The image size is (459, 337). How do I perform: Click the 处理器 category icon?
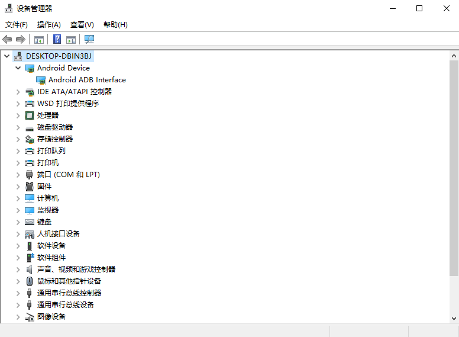[30, 115]
